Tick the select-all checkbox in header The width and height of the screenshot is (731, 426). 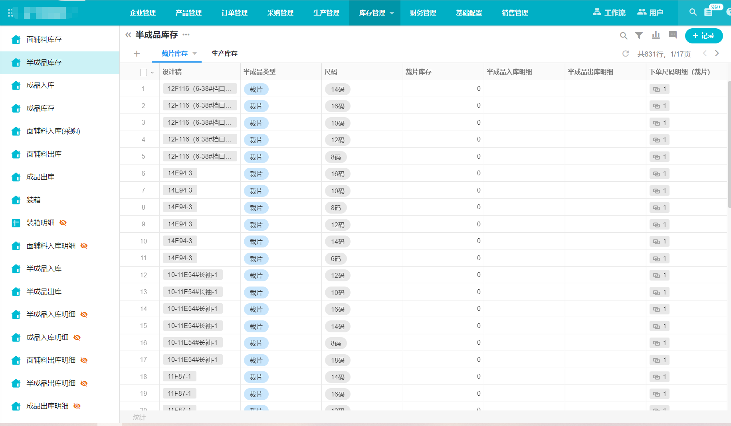coord(143,73)
